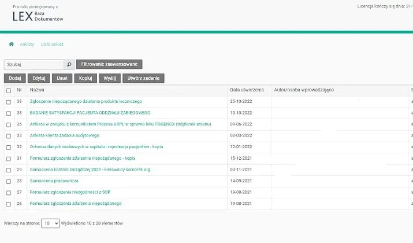Viewport: 413px width, 243px height.
Task: Open Samoocena kontroli zarządczej 2021 survey
Action: (x=90, y=170)
